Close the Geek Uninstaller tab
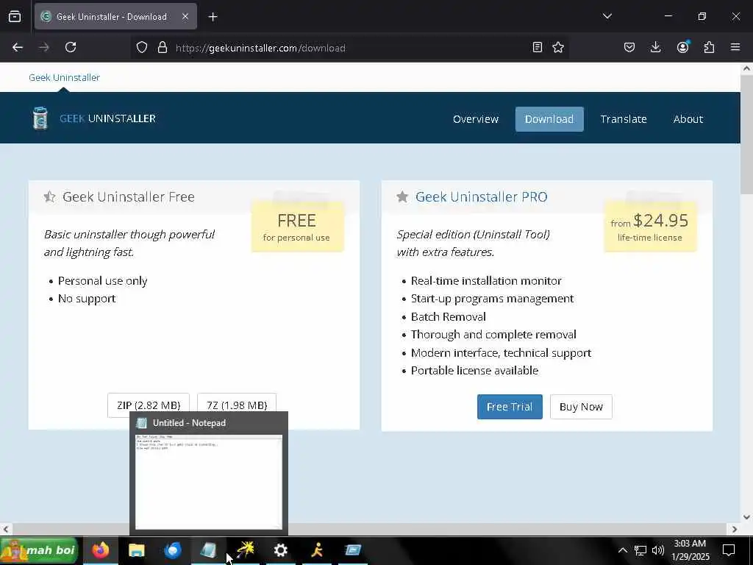The image size is (753, 565). [185, 16]
